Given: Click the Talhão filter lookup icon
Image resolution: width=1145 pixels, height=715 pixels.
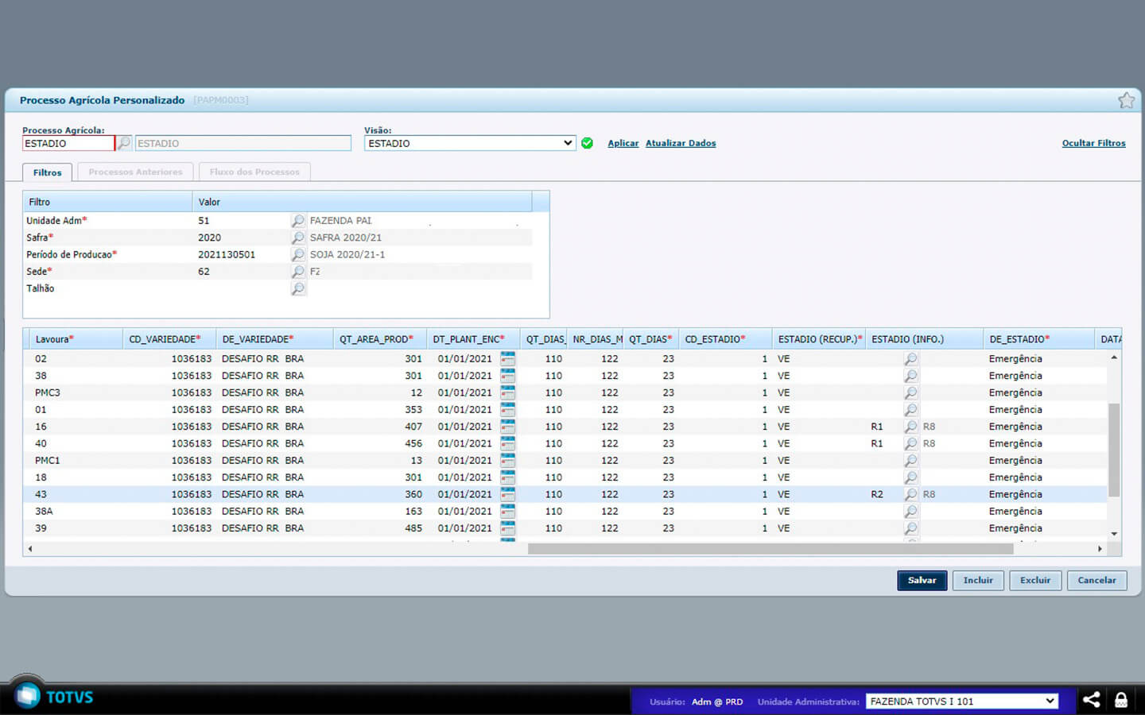Looking at the screenshot, I should pos(297,288).
